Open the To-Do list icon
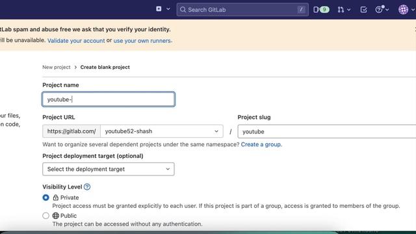The width and height of the screenshot is (416, 234). tap(364, 10)
